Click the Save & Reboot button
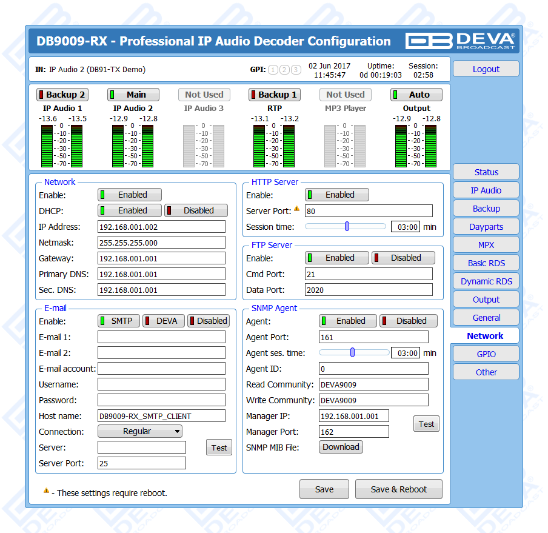This screenshot has height=533, width=548. tap(398, 489)
